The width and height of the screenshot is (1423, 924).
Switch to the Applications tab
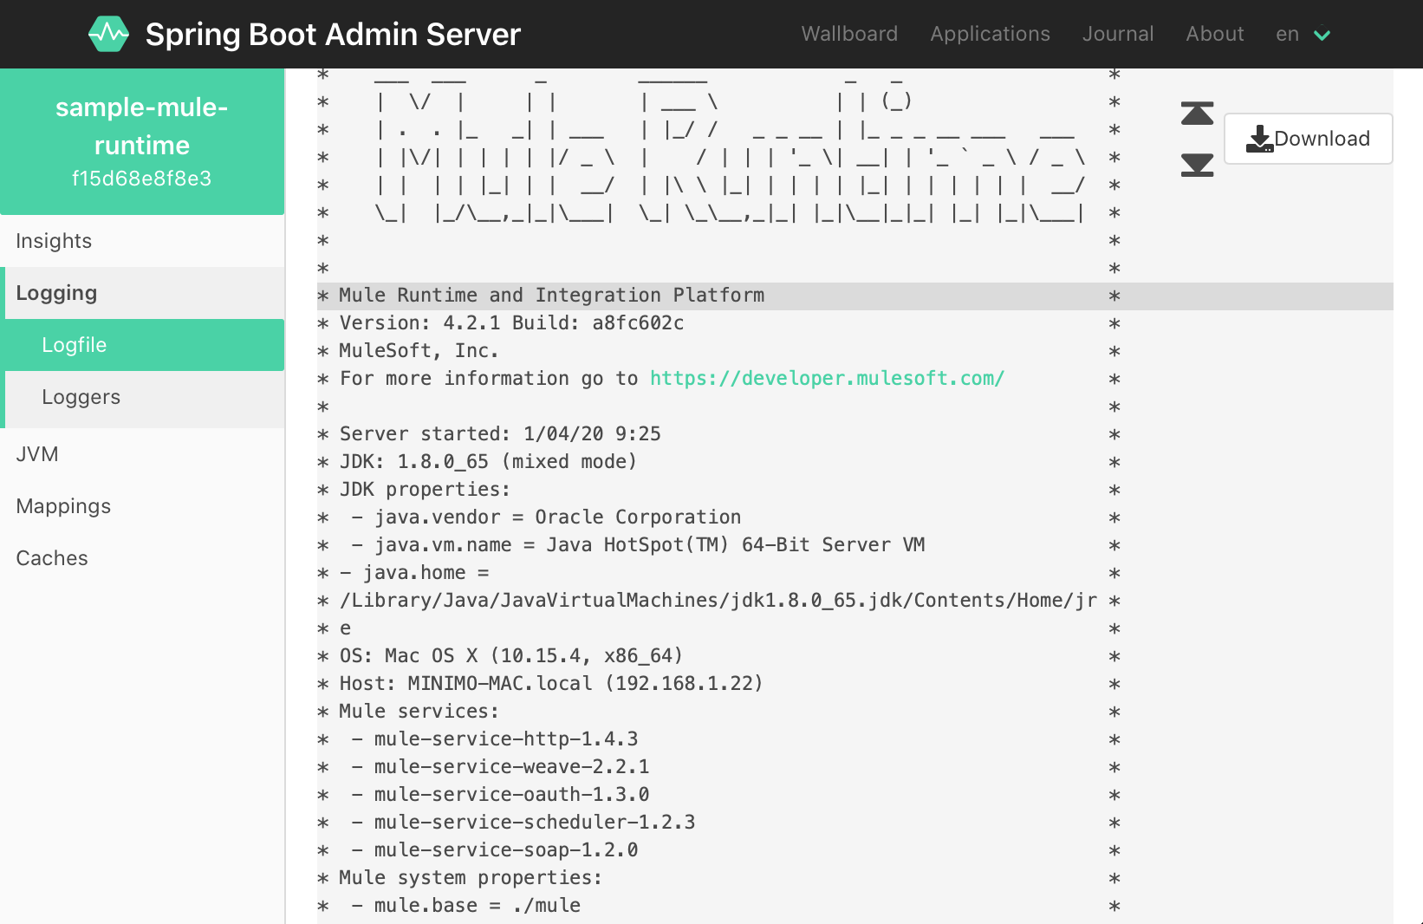click(990, 34)
